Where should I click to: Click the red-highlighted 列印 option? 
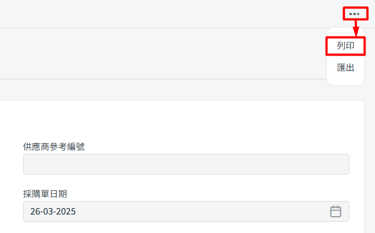click(x=345, y=45)
